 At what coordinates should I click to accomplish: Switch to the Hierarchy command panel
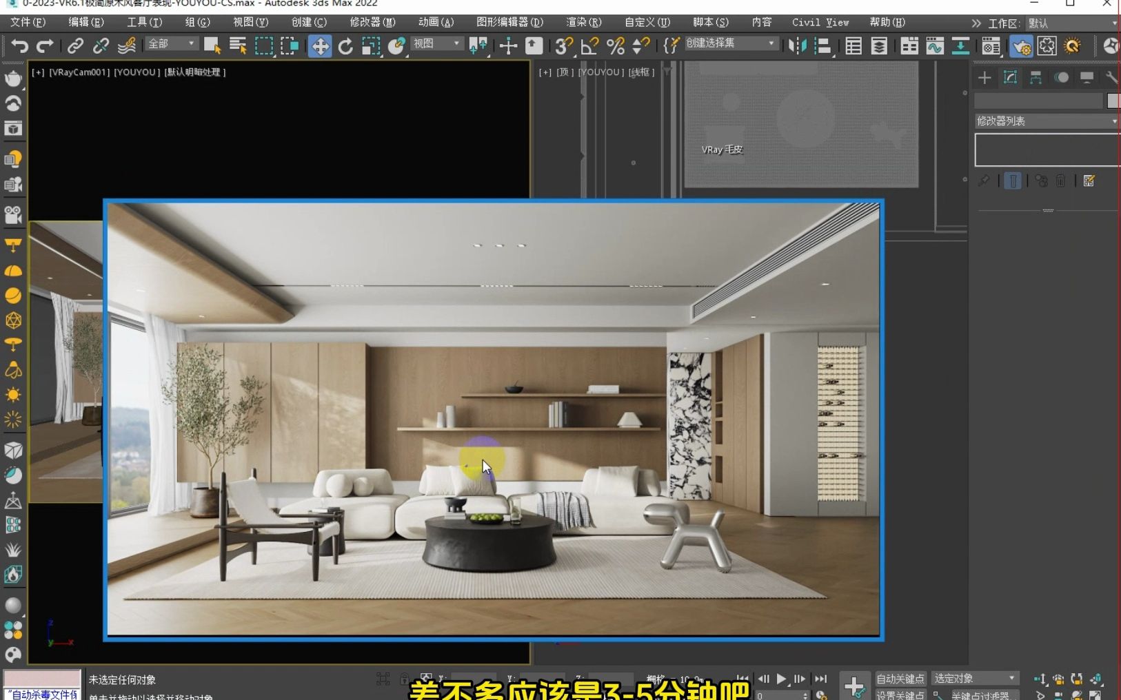1036,77
